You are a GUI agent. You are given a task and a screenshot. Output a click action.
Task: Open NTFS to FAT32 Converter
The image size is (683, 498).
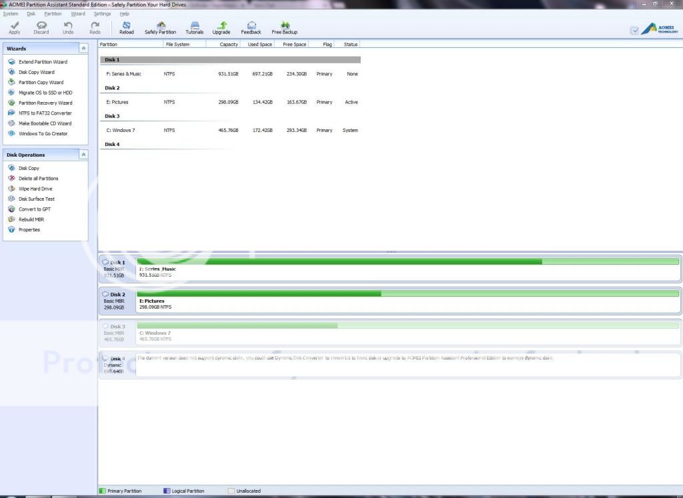39,113
